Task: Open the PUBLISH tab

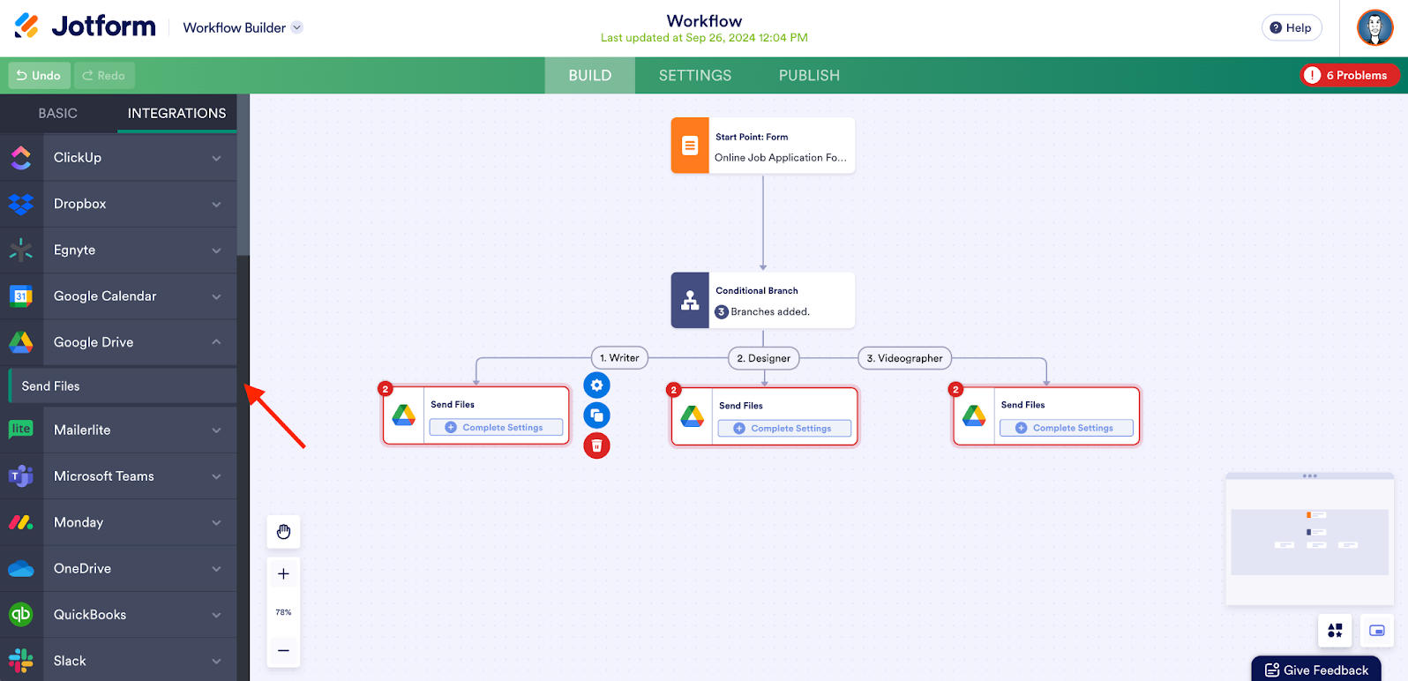Action: pyautogui.click(x=809, y=76)
